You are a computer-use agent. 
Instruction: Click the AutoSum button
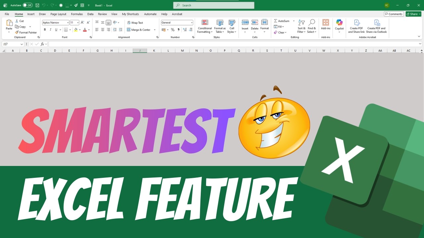click(282, 21)
